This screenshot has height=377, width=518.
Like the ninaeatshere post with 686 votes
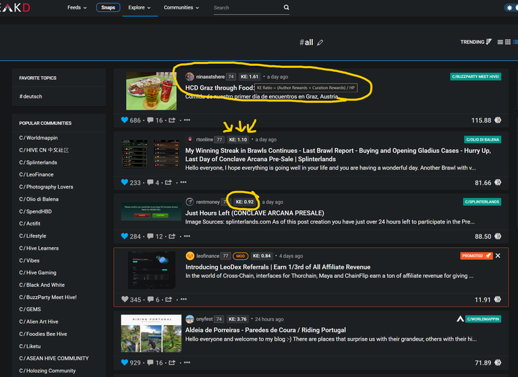pos(125,120)
